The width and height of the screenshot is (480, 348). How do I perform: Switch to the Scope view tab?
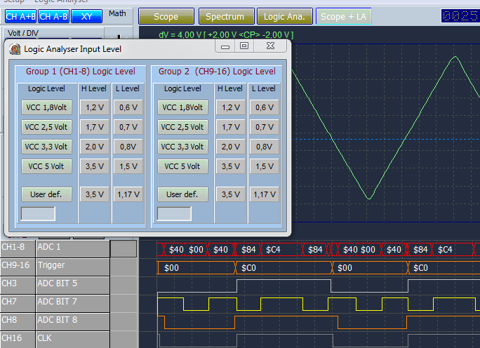point(166,17)
